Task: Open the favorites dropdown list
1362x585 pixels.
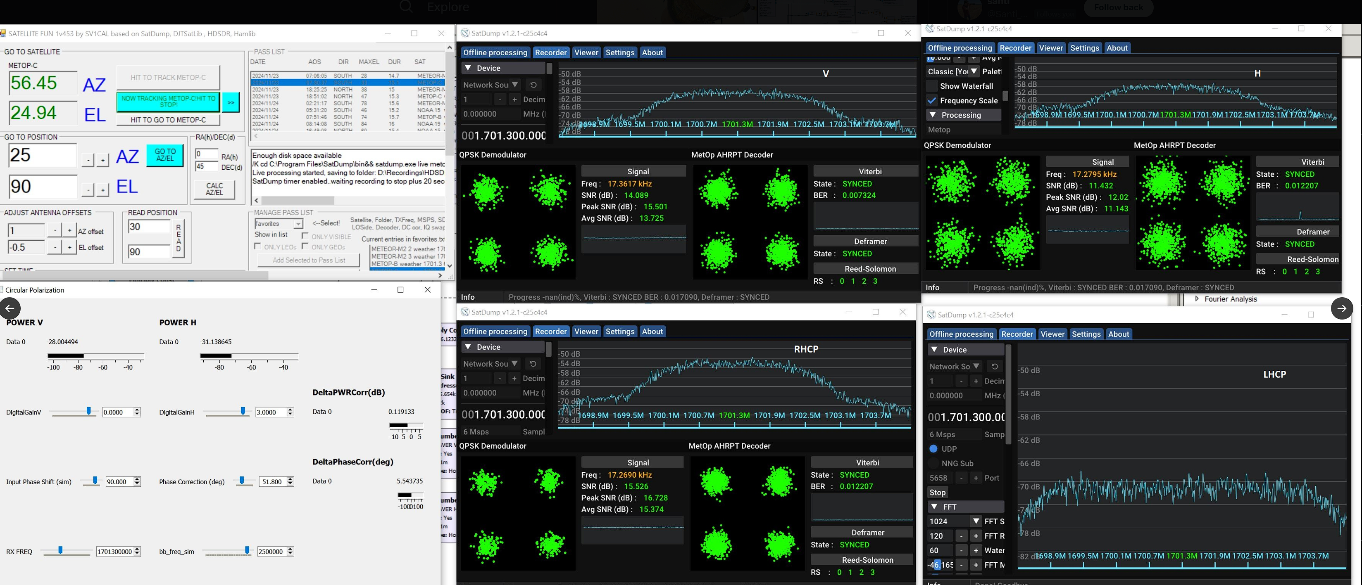Action: [298, 224]
